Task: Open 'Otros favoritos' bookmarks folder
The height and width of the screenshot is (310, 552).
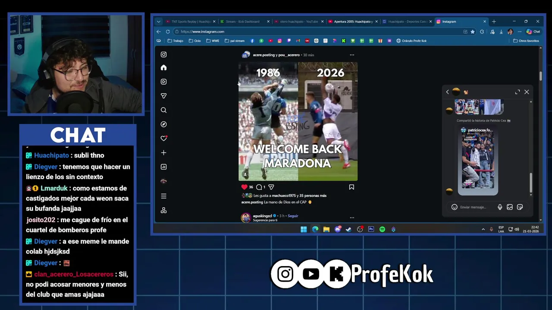Action: pyautogui.click(x=526, y=41)
